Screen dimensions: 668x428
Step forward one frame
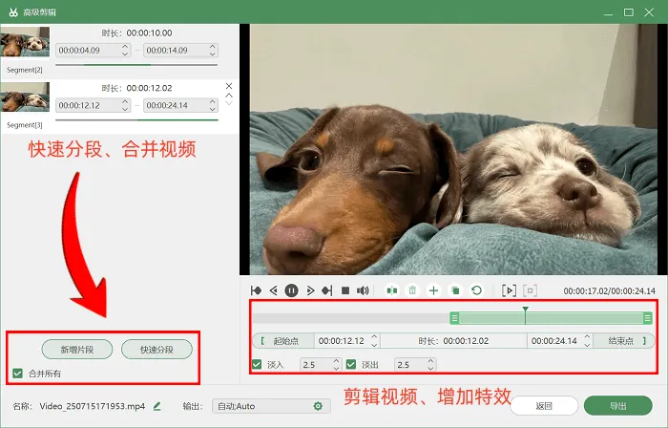(310, 290)
